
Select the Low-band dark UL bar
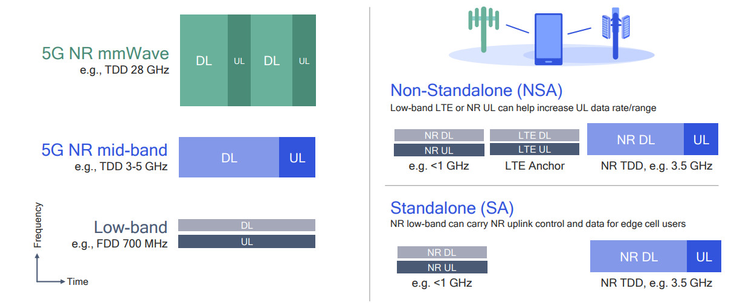(x=246, y=241)
